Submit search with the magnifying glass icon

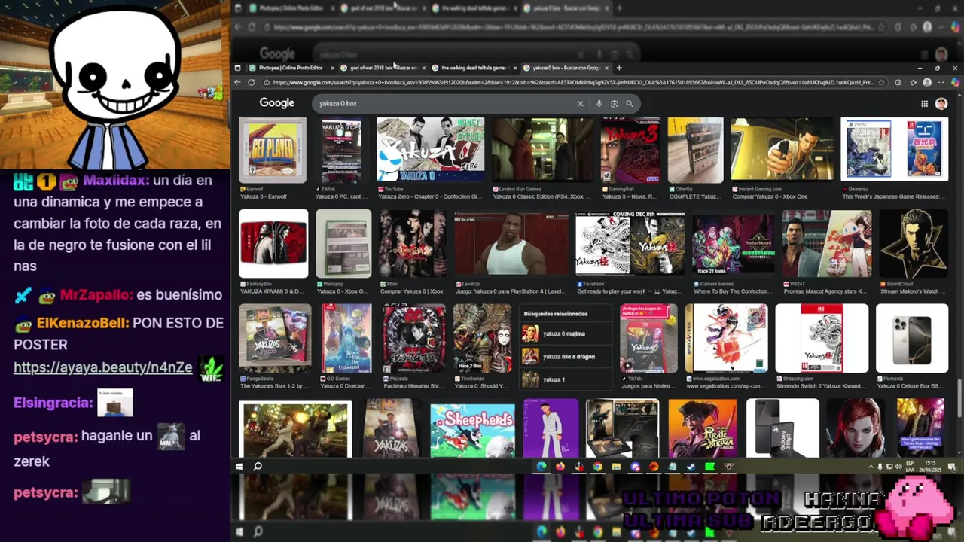[x=630, y=103]
